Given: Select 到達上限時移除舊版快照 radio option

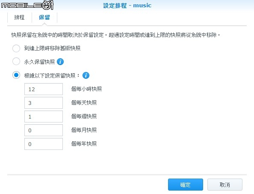Looking at the screenshot, I should pyautogui.click(x=16, y=48).
